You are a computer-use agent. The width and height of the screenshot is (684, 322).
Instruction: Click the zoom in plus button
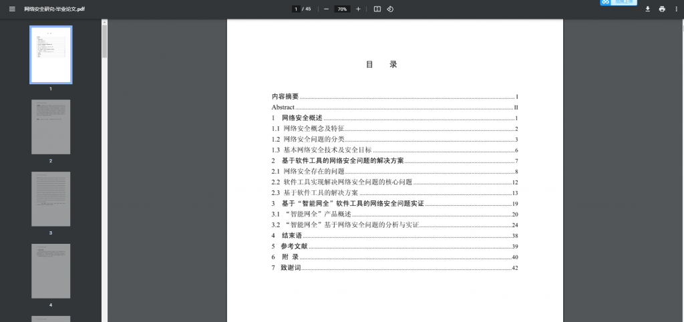pyautogui.click(x=358, y=9)
